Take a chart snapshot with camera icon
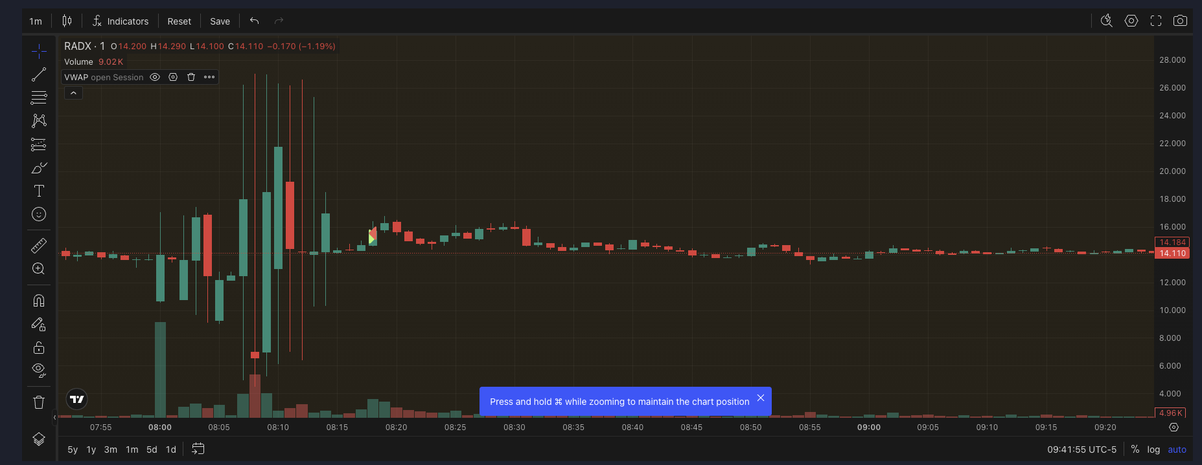 [x=1180, y=21]
